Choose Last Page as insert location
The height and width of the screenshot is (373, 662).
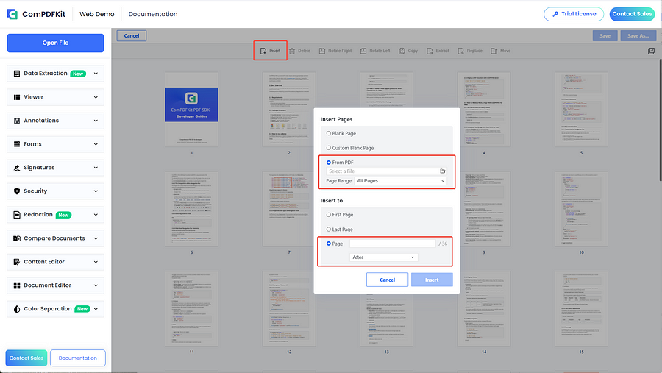[329, 230]
